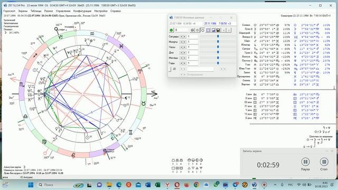Click the green circle button in date dialog
The image size is (338, 190).
tap(171, 30)
